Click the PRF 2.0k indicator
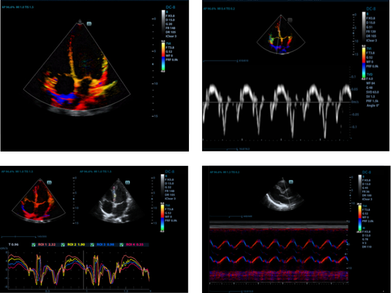This screenshot has width=391, height=293. coord(369,221)
